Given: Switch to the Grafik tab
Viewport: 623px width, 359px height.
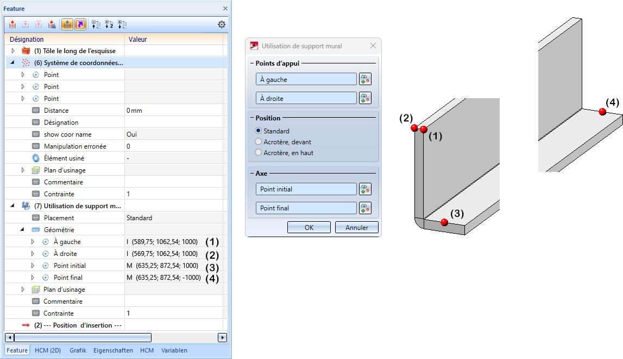Looking at the screenshot, I should pyautogui.click(x=78, y=350).
